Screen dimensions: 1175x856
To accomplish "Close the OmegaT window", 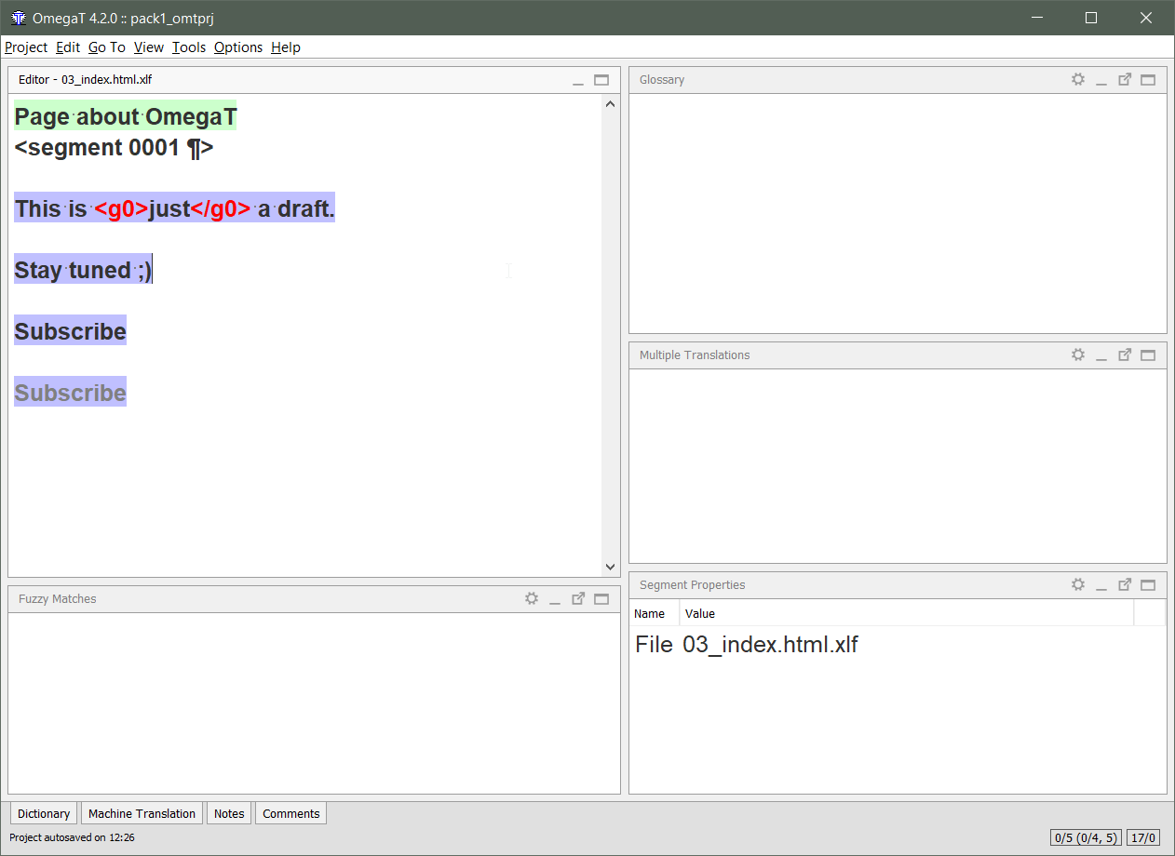I will pos(1146,18).
